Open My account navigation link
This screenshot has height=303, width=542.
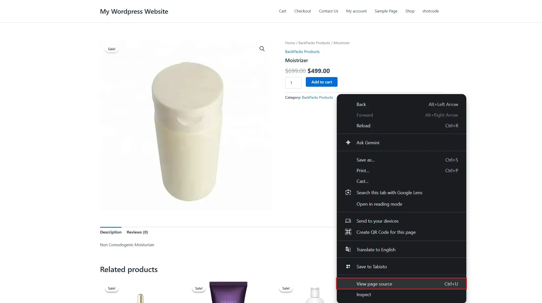(x=356, y=11)
